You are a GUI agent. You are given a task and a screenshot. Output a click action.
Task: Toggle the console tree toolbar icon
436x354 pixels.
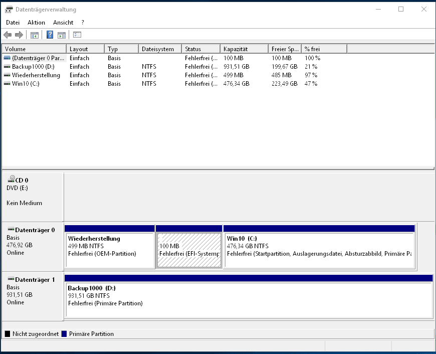pyautogui.click(x=35, y=35)
